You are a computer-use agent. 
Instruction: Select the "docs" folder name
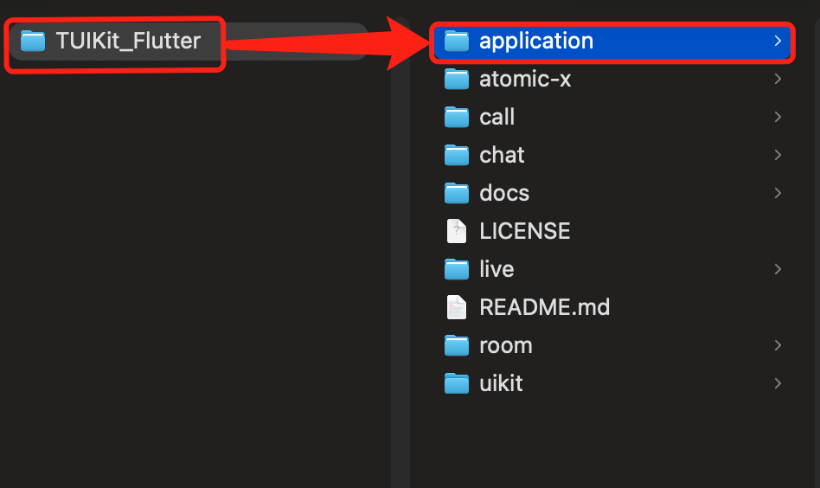pyautogui.click(x=504, y=194)
